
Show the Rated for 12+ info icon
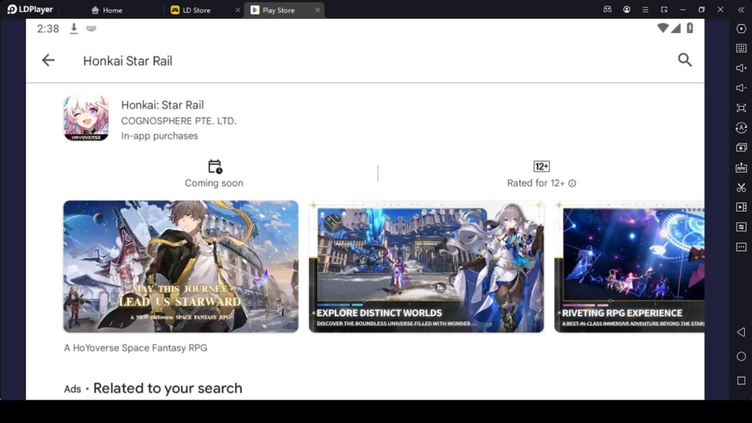point(572,183)
